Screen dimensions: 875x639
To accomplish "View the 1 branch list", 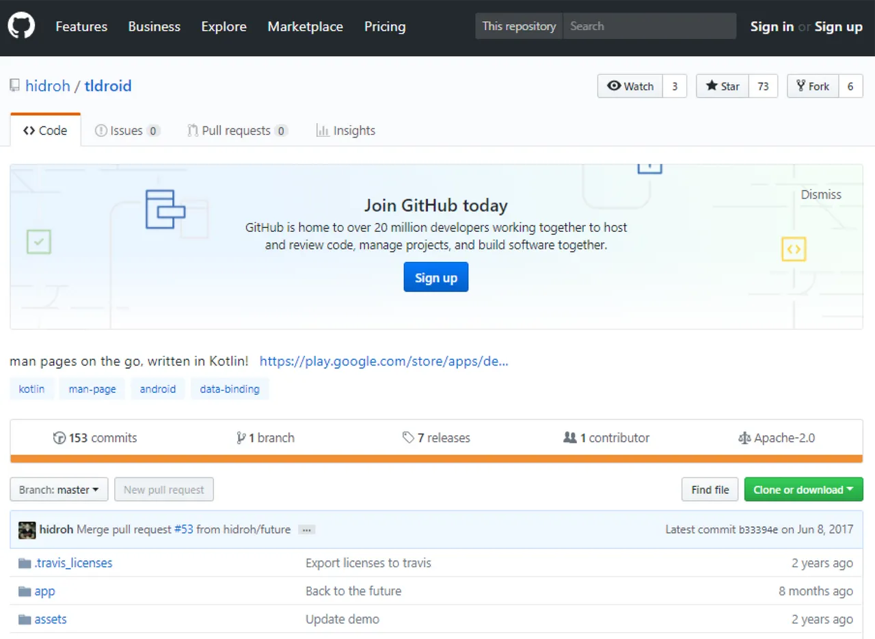I will pyautogui.click(x=265, y=438).
